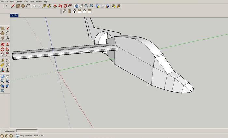
Task: Switch to the Pan hand tool in top toolbar
Action: tap(81, 6)
